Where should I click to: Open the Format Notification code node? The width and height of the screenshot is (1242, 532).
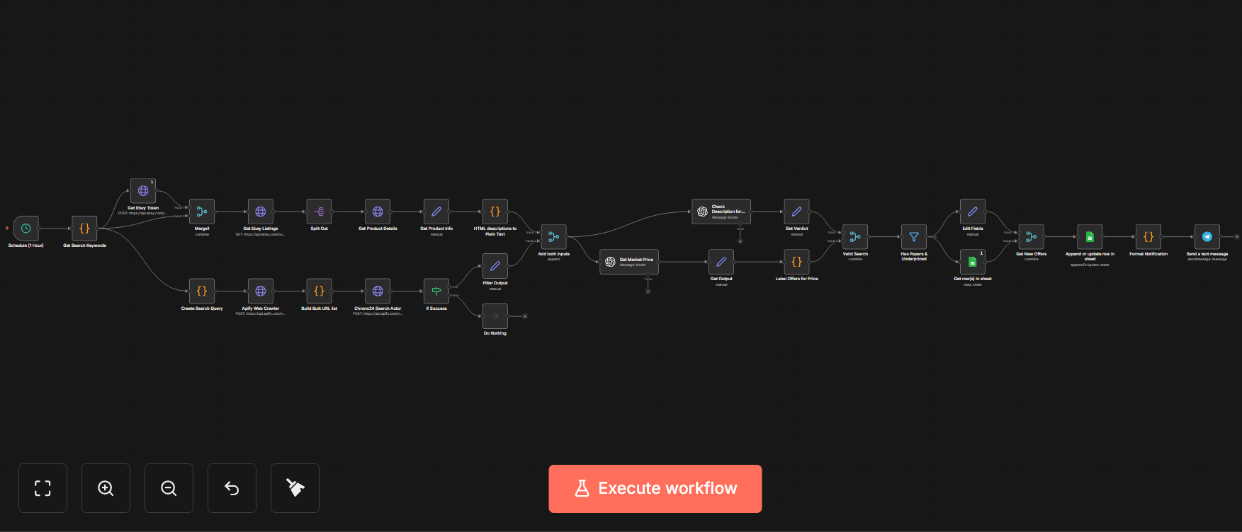tap(1148, 237)
